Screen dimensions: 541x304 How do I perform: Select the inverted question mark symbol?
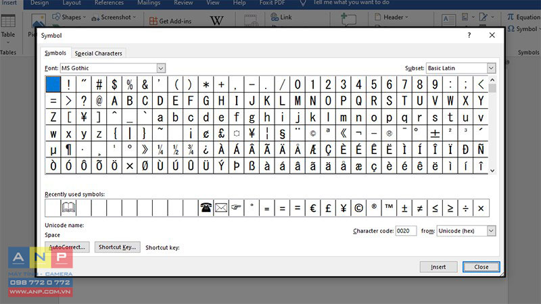(206, 149)
